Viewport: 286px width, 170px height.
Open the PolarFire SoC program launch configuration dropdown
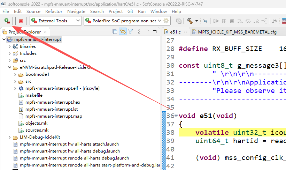[x=160, y=21]
